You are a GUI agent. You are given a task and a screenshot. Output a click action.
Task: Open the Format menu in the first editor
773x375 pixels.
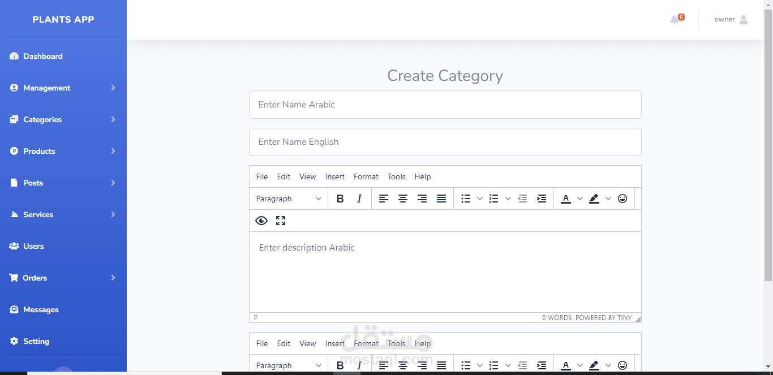[x=366, y=176]
